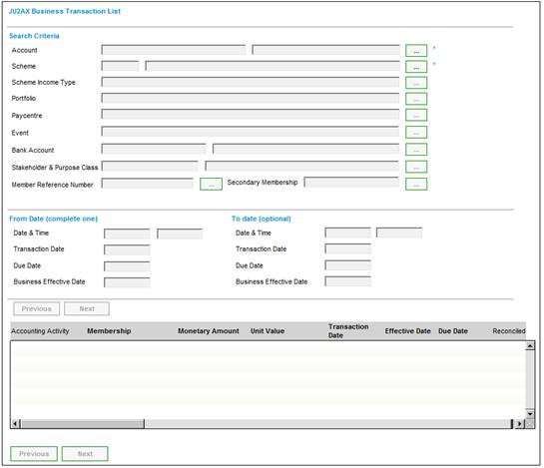Image resolution: width=544 pixels, height=468 pixels.
Task: Click the horizontal scrollbar thumb in results list
Action: [83, 423]
